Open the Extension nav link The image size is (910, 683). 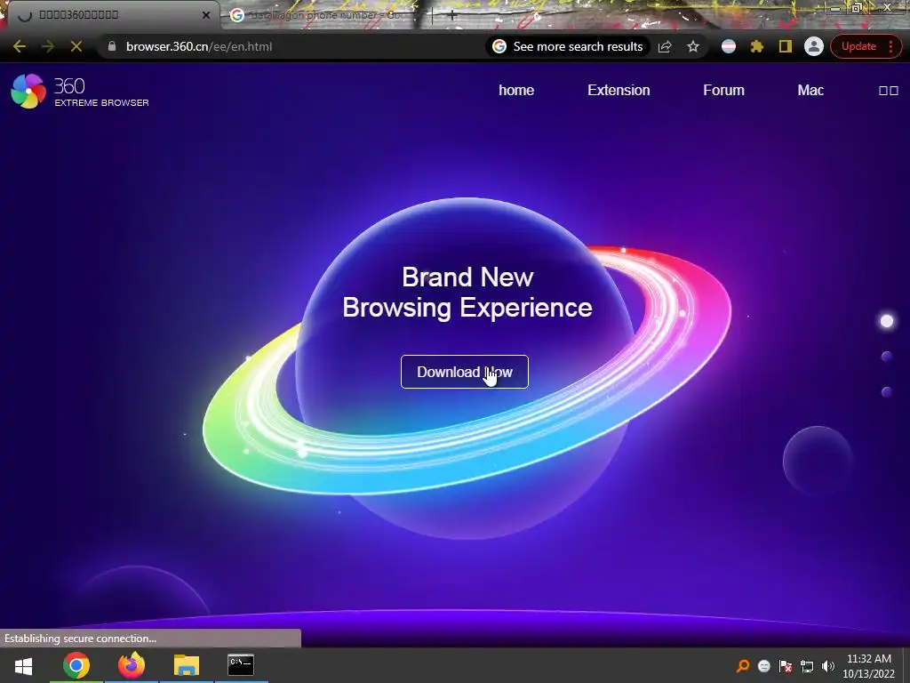click(x=619, y=90)
